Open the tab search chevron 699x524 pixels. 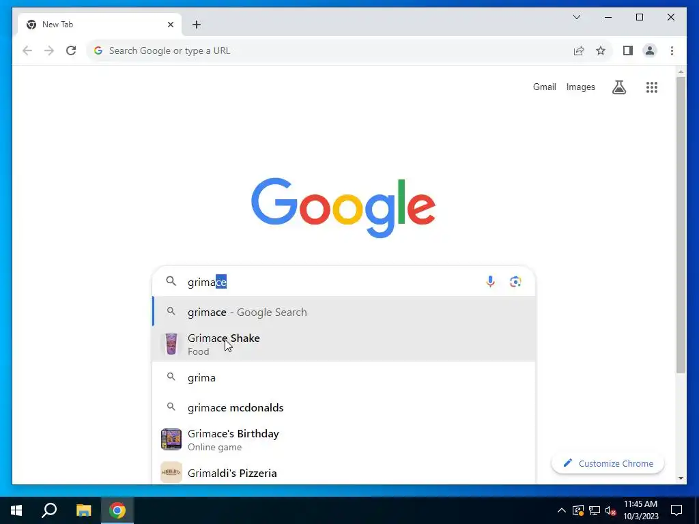point(576,17)
